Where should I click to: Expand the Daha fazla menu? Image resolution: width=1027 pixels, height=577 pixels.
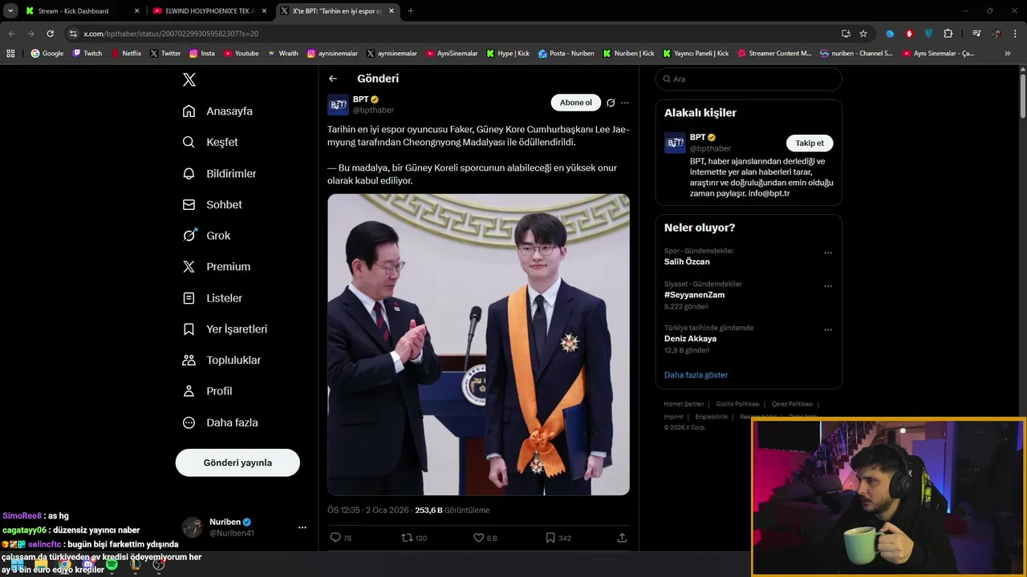(220, 422)
